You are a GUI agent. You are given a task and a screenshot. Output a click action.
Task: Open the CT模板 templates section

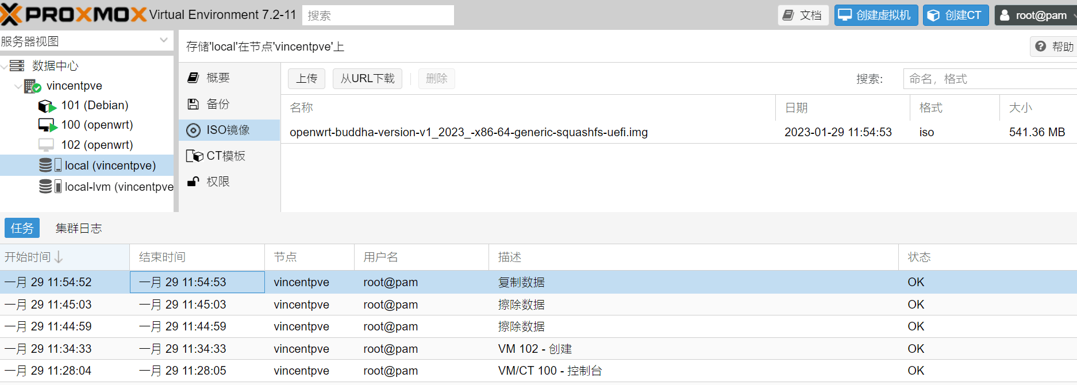[x=225, y=156]
